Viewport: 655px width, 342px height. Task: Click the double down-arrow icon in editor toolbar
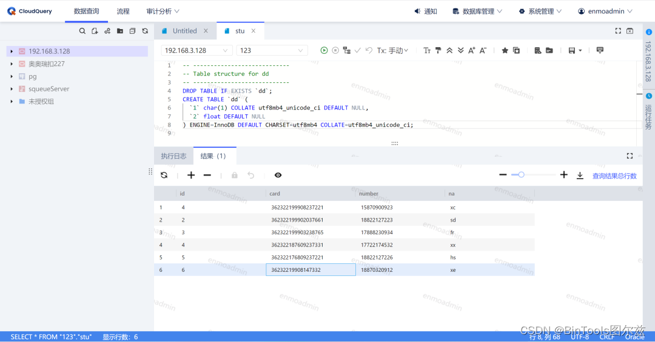pos(461,50)
